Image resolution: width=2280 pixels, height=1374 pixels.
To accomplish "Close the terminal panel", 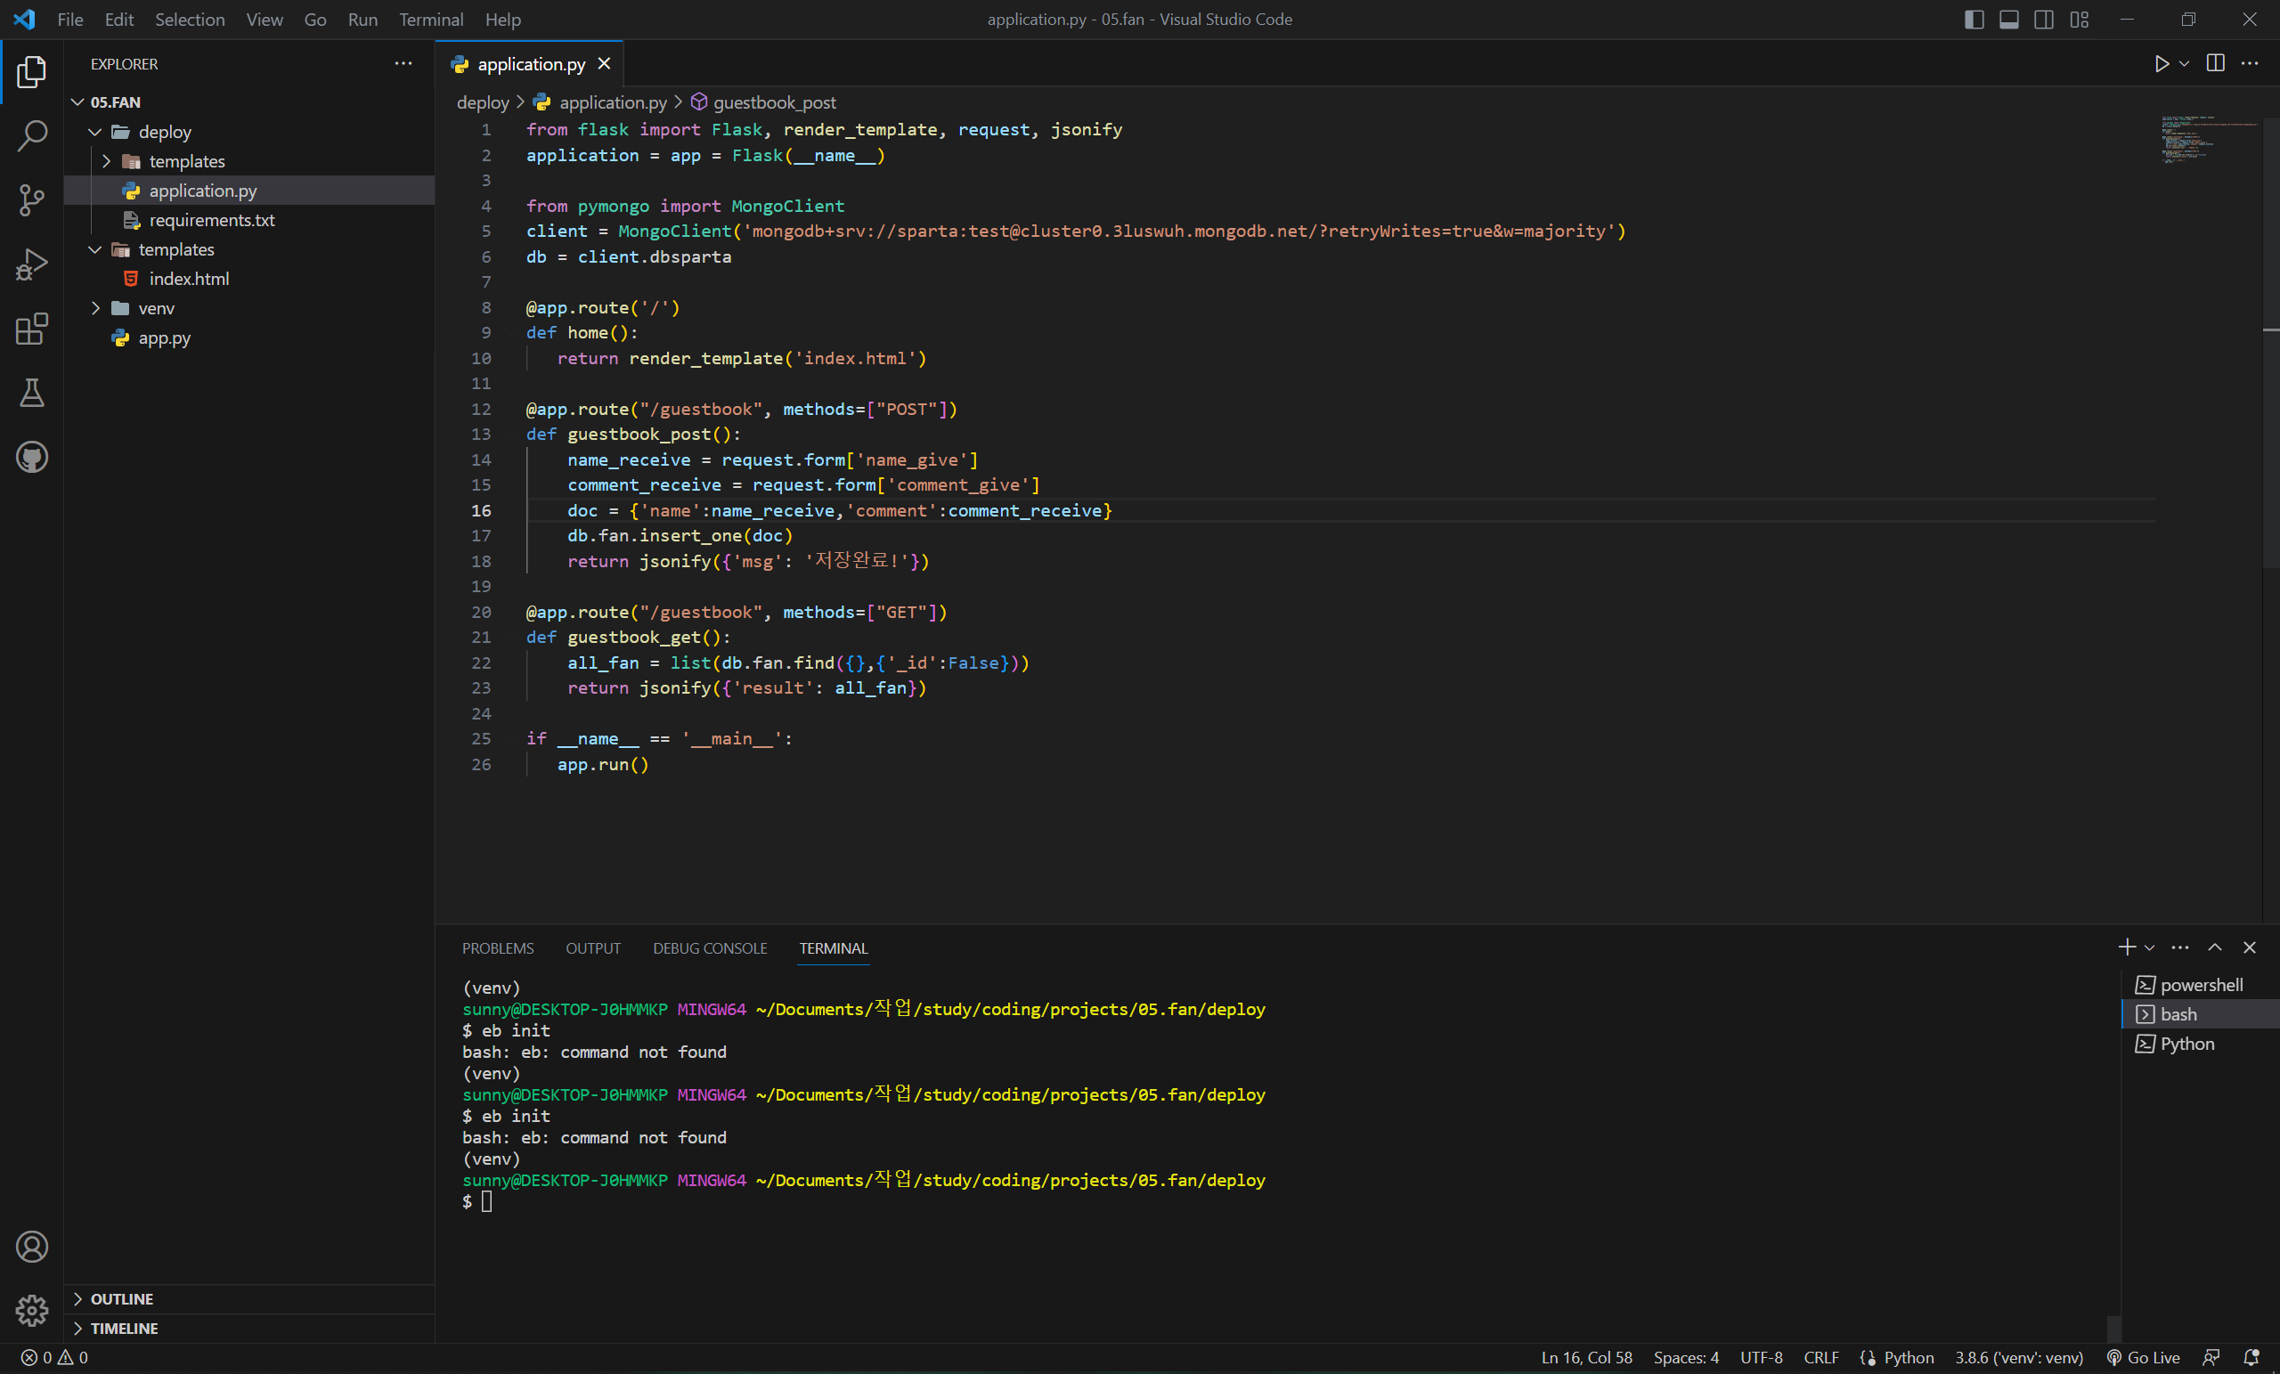I will pos(2250,947).
